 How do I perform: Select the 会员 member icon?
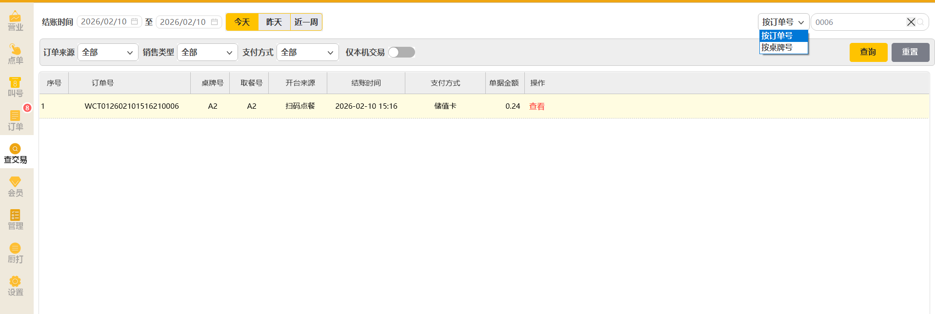click(x=16, y=187)
